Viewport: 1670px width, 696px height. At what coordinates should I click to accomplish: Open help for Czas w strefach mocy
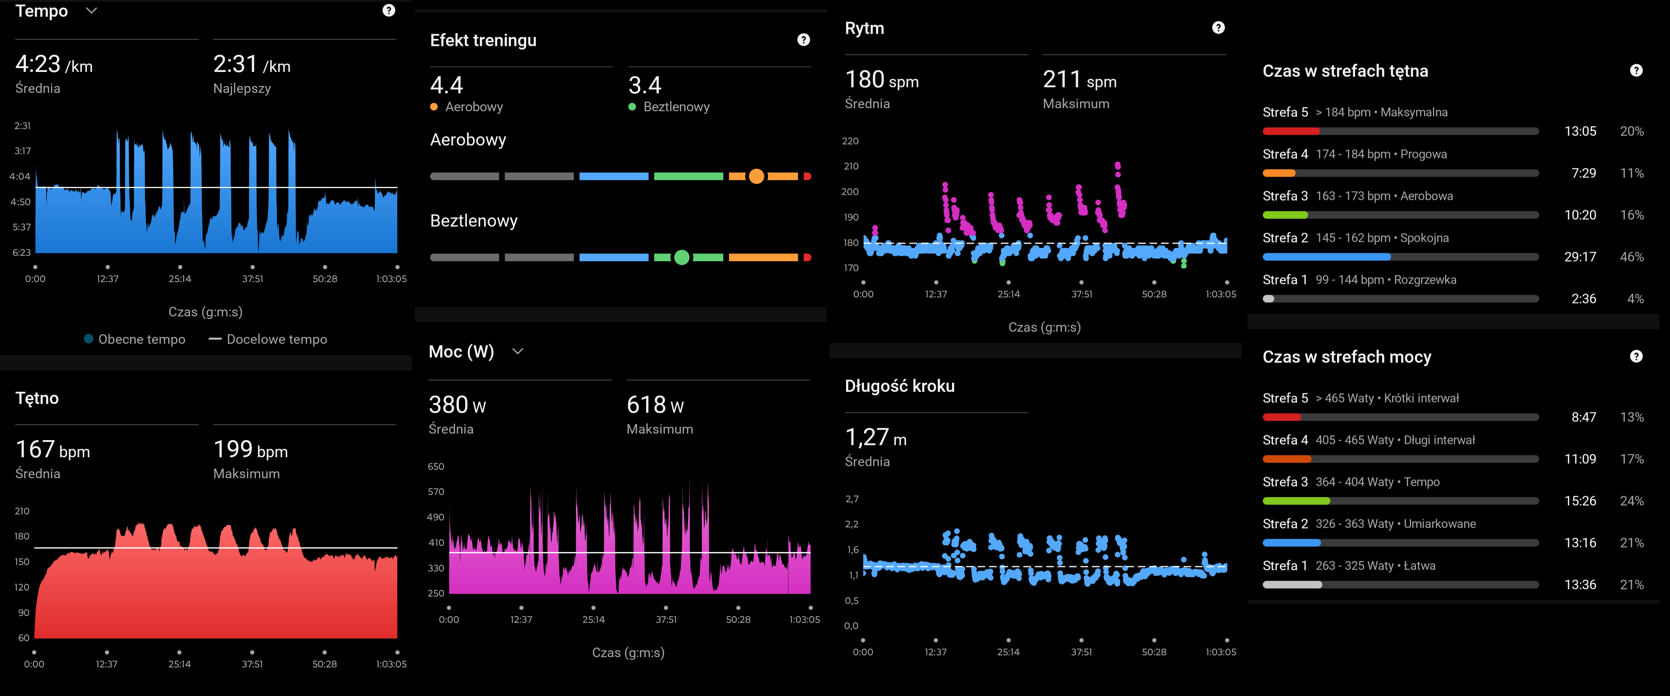[x=1636, y=357]
